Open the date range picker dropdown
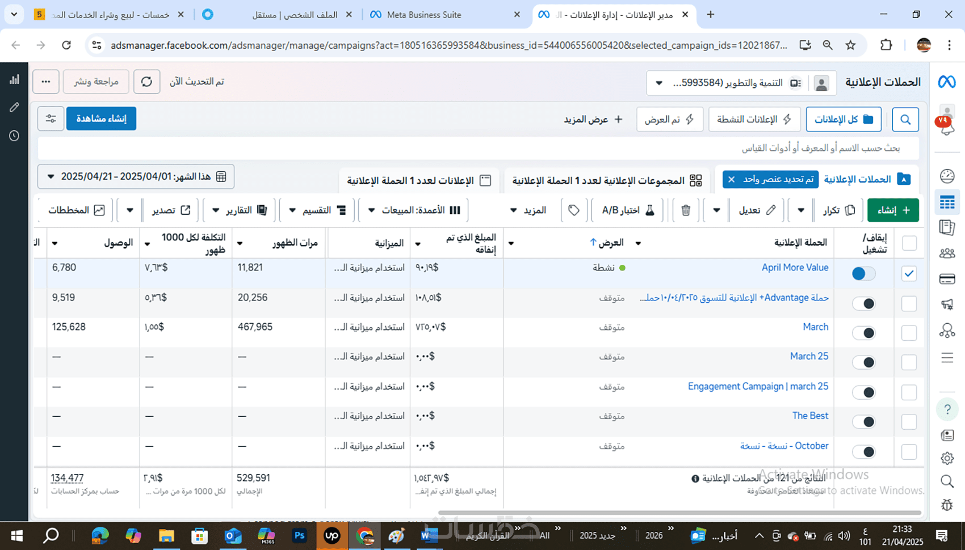The image size is (965, 550). click(136, 177)
